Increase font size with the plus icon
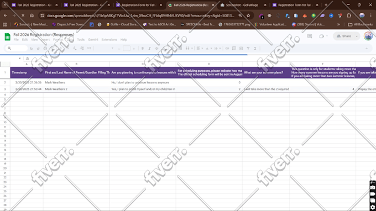Image resolution: width=376 pixels, height=211 pixels. (134, 49)
